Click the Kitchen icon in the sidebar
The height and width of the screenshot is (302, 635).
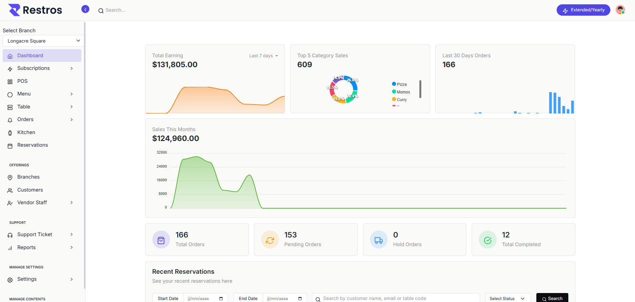(10, 133)
